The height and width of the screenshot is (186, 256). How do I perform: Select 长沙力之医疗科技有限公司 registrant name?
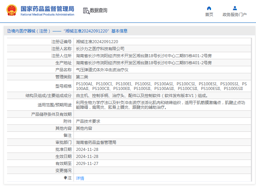click(x=100, y=49)
